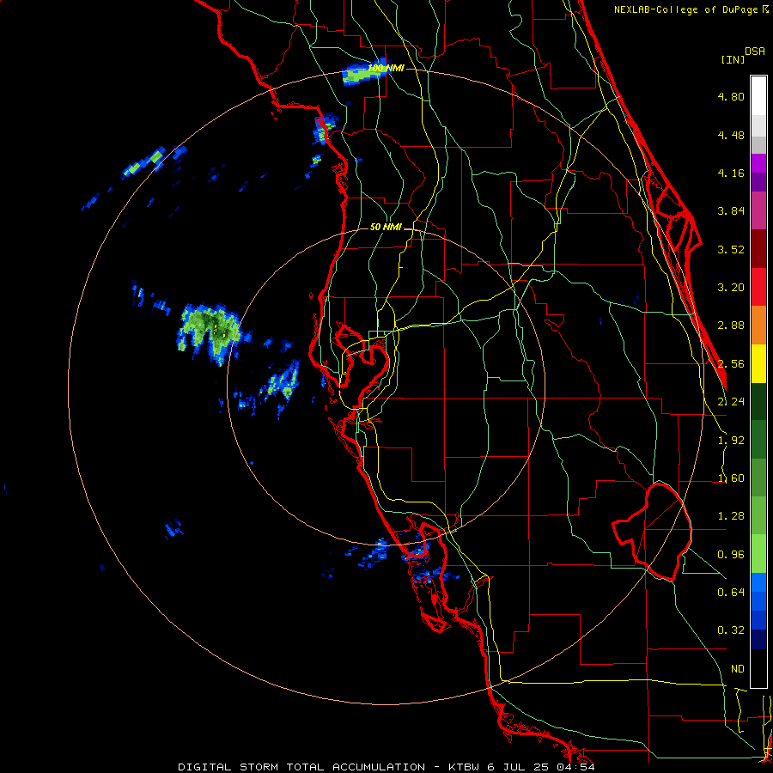This screenshot has width=773, height=773.
Task: Pick the light blue swatch beside 0.64
Action: click(758, 582)
